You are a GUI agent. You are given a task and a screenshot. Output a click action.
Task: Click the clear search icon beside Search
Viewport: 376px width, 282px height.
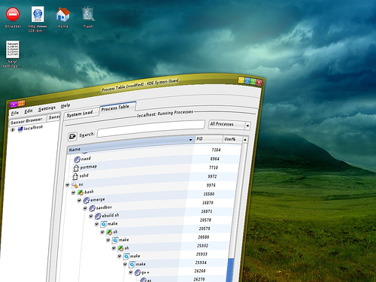(x=72, y=136)
